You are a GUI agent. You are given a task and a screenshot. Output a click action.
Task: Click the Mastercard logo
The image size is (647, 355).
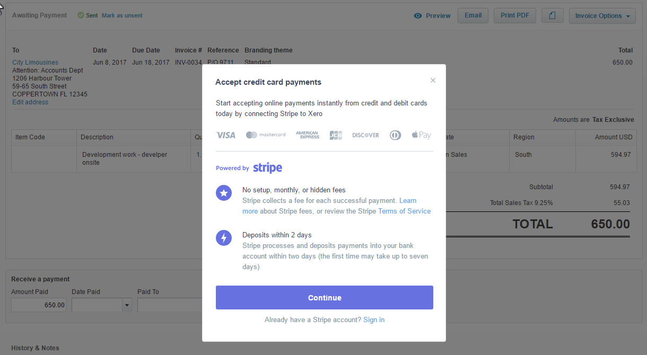[266, 135]
